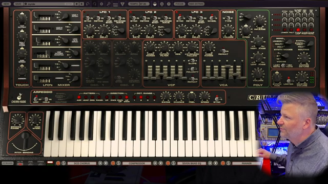This screenshot has height=184, width=328.
Task: Click the MASTER VOLUME knob
Action: click(x=302, y=77)
